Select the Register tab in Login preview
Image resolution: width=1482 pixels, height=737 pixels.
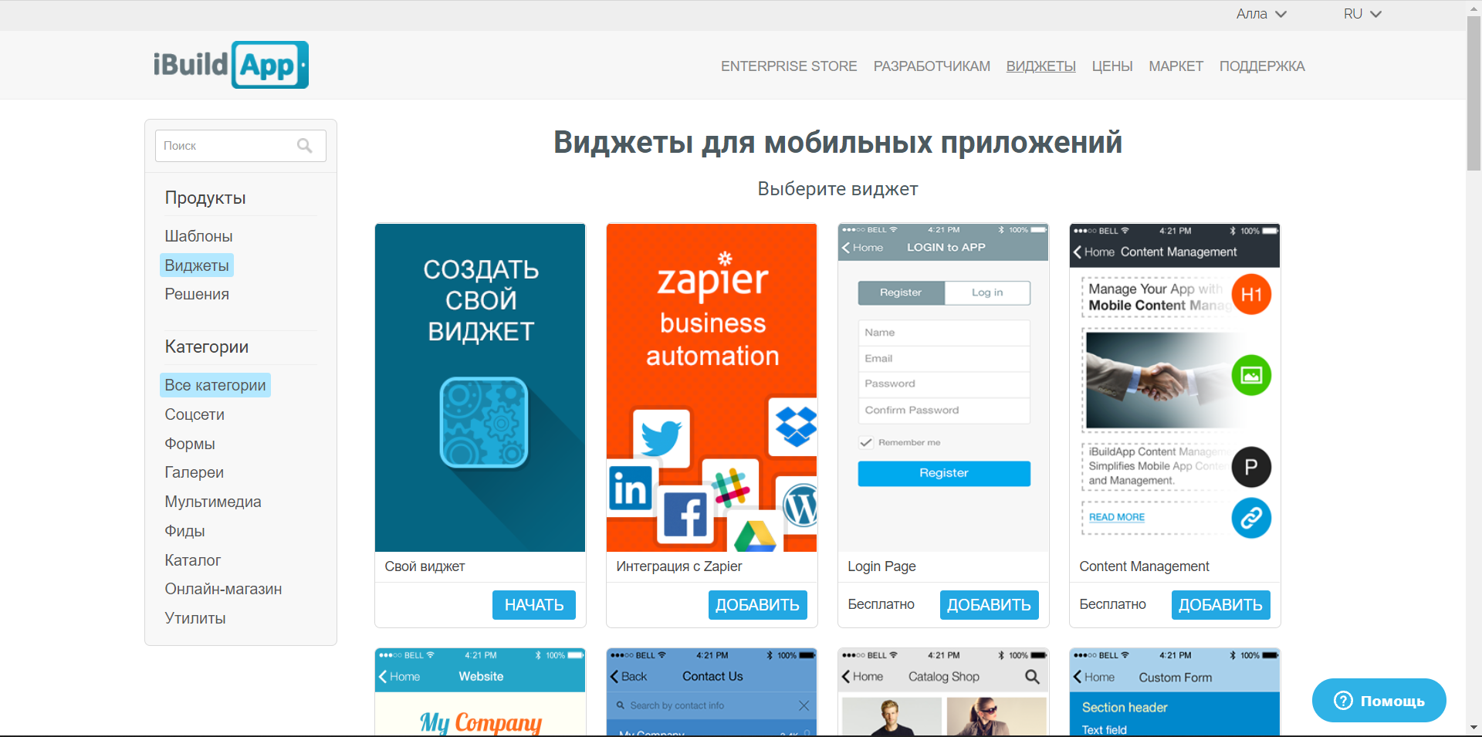901,292
